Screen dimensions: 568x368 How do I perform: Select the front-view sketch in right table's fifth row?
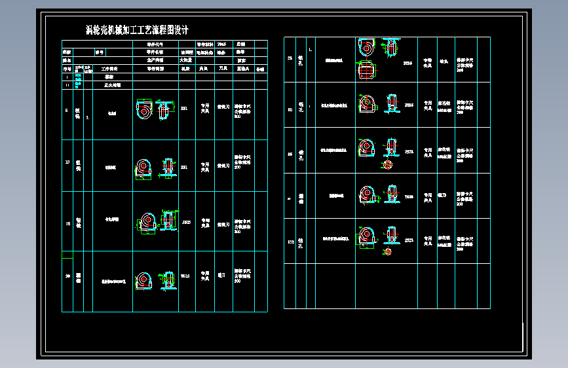(x=367, y=237)
